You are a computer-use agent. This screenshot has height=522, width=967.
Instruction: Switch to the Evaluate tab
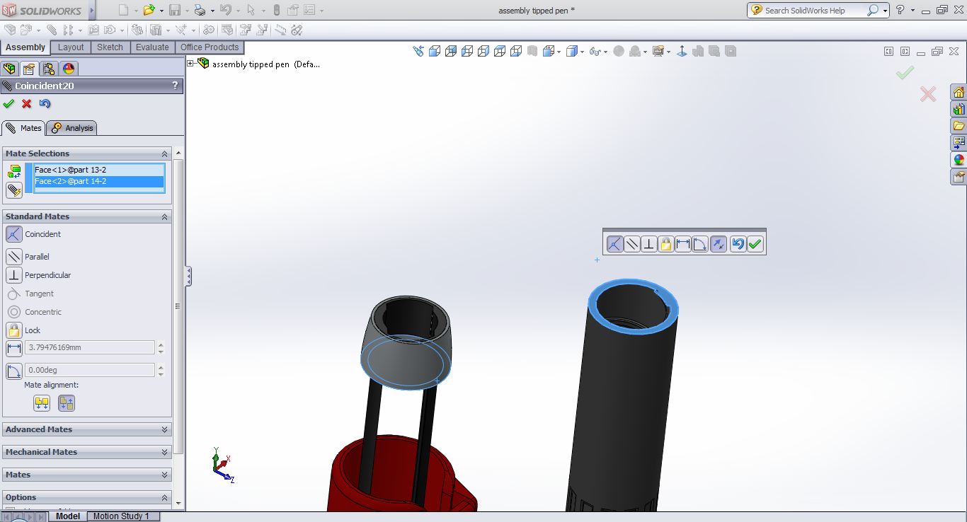pos(152,47)
